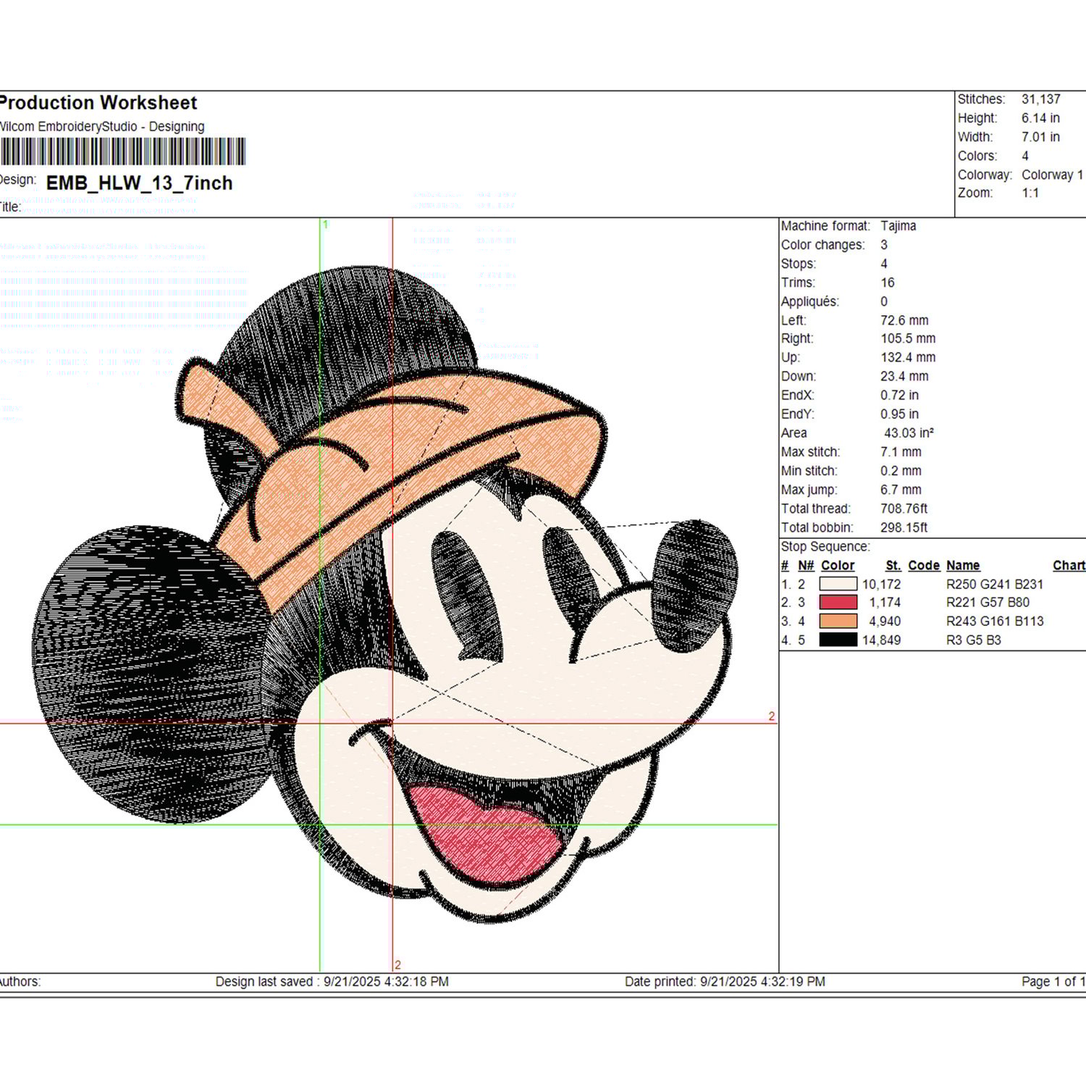Viewport: 1086px width, 1083px height.
Task: Click the total thread value "708.76ft"
Action: point(904,509)
